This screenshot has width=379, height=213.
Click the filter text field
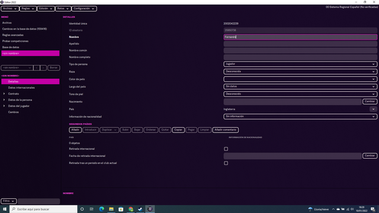[38, 201]
